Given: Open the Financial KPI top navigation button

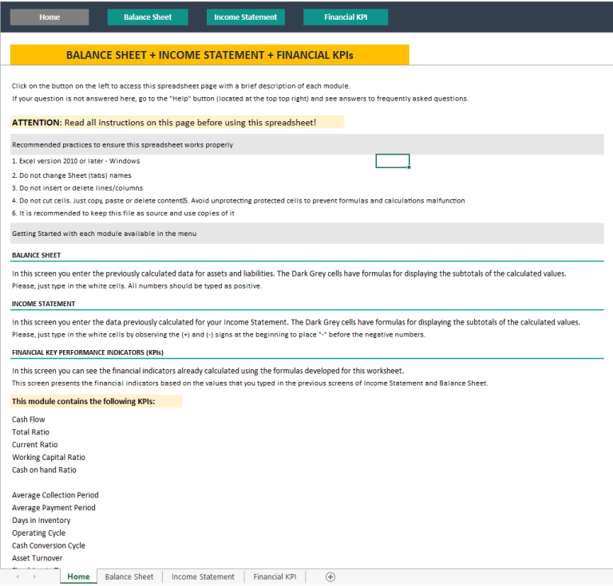Looking at the screenshot, I should [346, 17].
